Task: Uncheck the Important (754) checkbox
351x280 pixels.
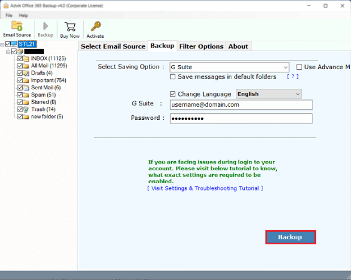Action: click(x=20, y=80)
